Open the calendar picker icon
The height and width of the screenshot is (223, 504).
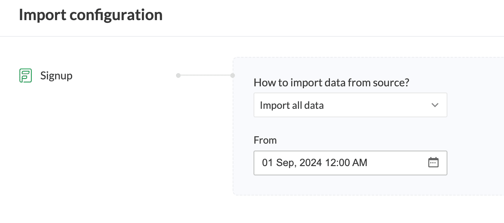pos(433,163)
